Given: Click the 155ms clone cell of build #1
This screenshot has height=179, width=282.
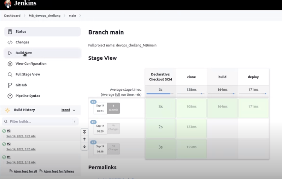Looking at the screenshot, I should pos(191,149).
